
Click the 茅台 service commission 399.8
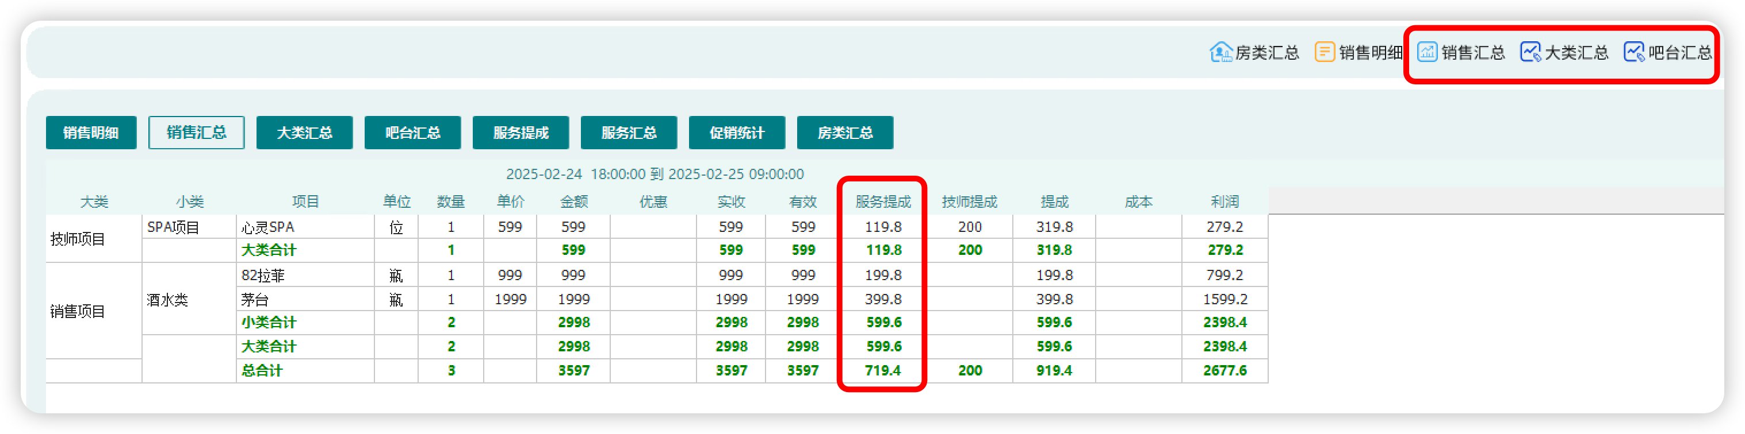[883, 299]
